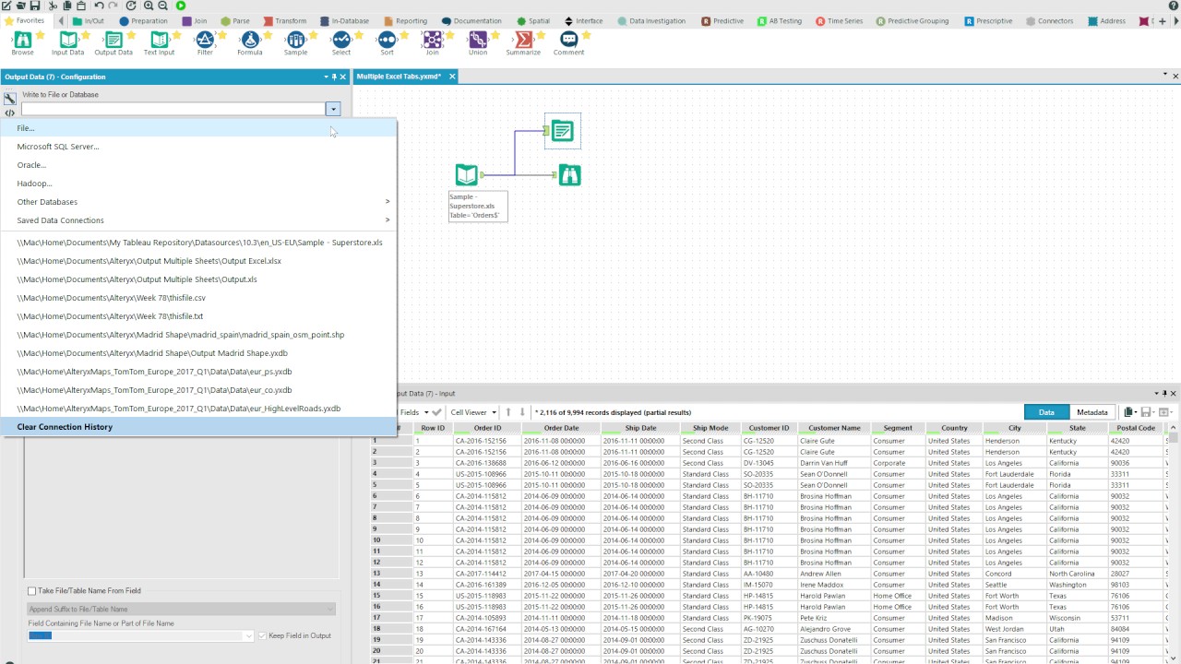Click the Browse node on canvas
Viewport: 1181px width, 664px height.
[x=569, y=175]
